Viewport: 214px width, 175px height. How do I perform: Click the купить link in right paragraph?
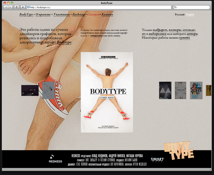(184, 37)
